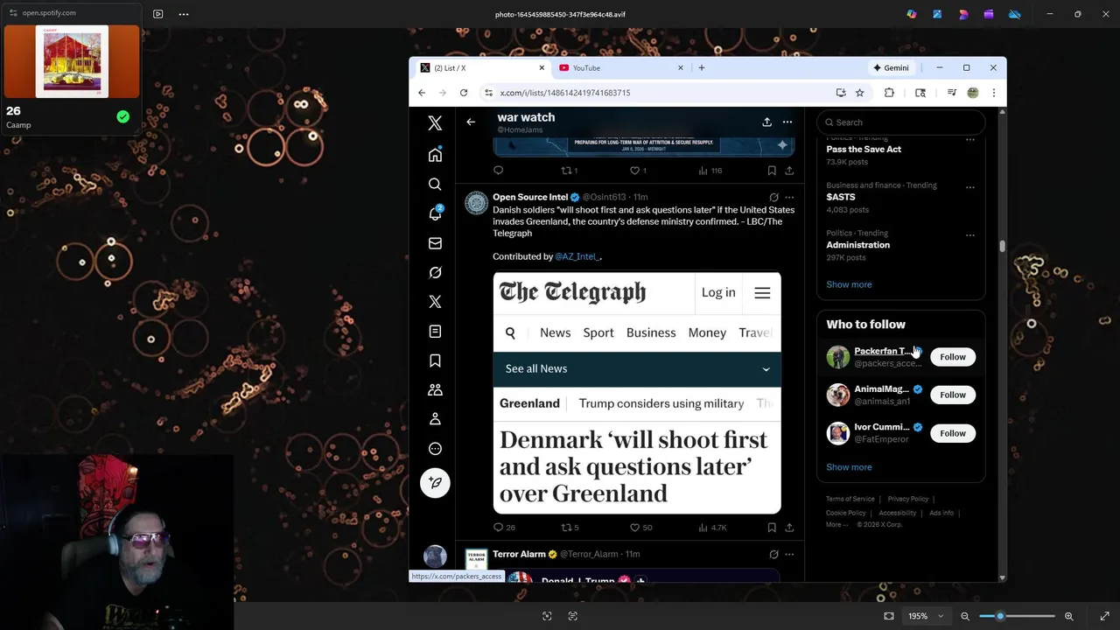Click Show more under trends

(849, 284)
